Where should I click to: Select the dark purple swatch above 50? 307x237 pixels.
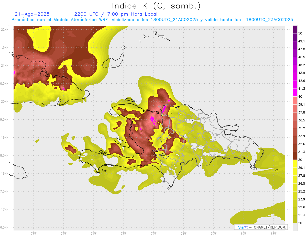(x=295, y=29)
